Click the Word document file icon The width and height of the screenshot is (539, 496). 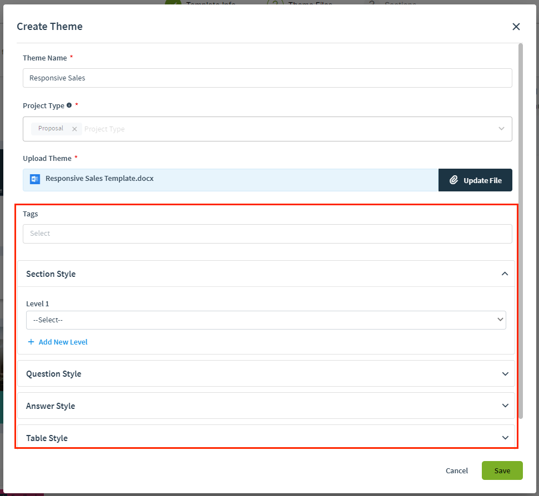[x=35, y=179]
